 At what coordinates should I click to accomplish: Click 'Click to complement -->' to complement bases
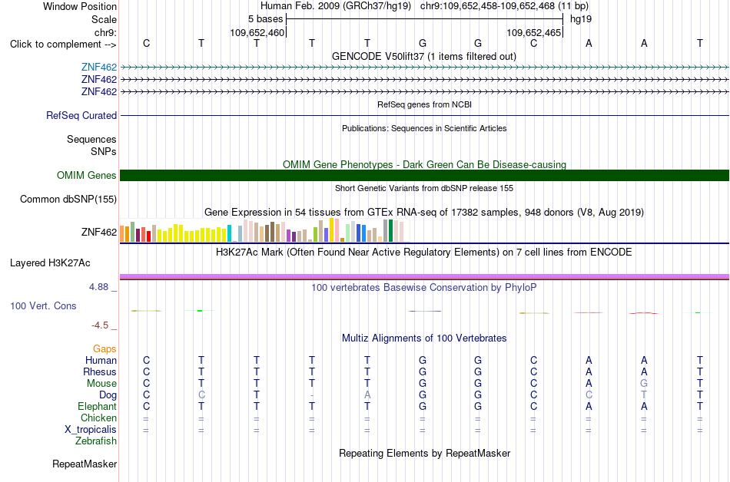63,45
